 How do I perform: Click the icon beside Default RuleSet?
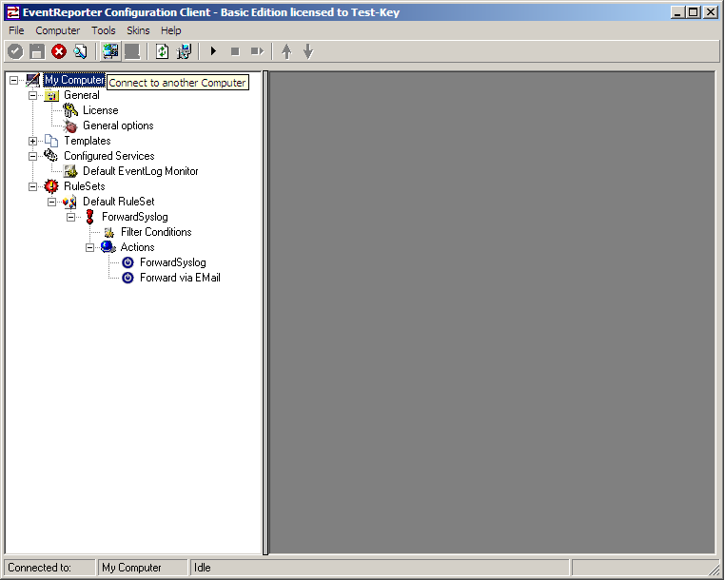[69, 202]
